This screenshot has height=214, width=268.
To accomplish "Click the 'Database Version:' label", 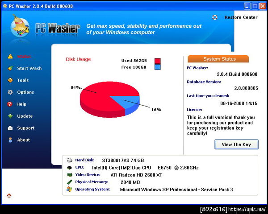I will pyautogui.click(x=204, y=82).
